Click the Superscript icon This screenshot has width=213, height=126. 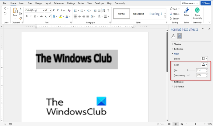[x=50, y=16]
